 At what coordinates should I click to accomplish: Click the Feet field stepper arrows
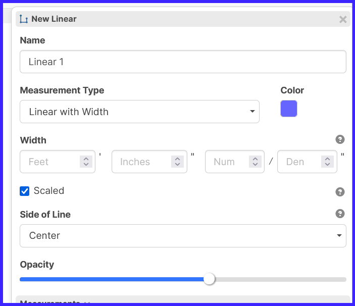pyautogui.click(x=86, y=162)
